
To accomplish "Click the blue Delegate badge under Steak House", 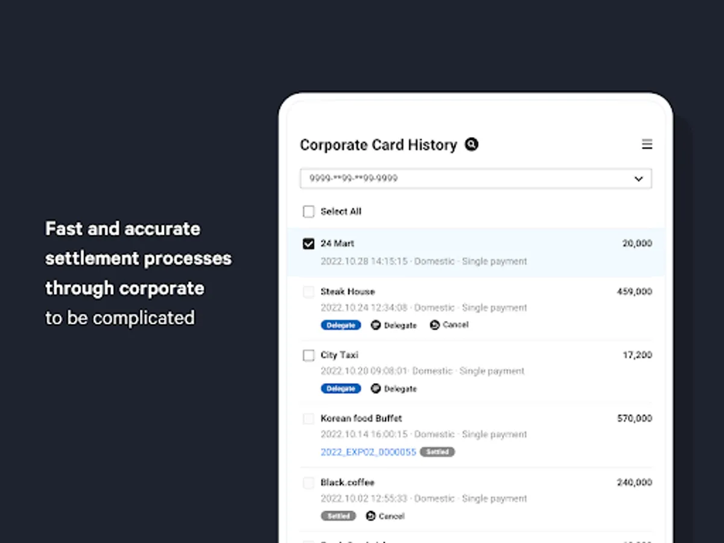I will coord(341,325).
